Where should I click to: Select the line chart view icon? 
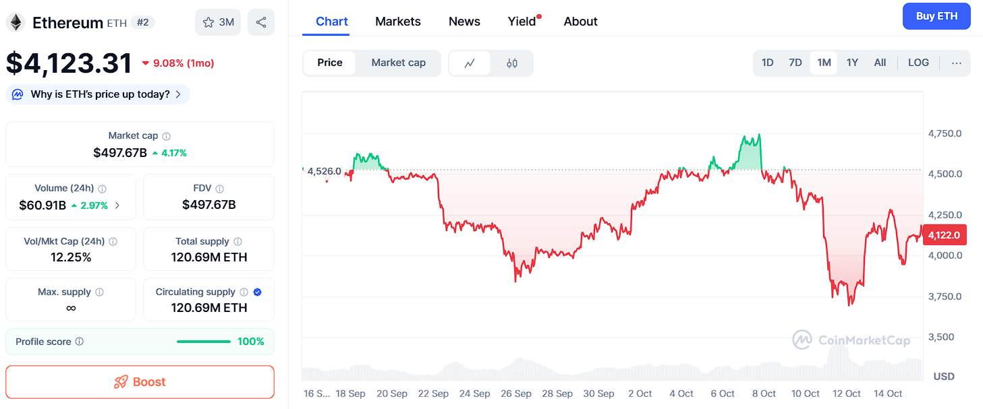click(470, 63)
